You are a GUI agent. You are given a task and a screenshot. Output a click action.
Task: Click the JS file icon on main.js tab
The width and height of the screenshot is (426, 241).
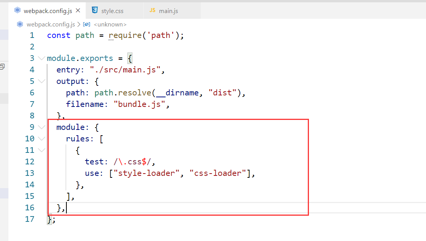point(152,10)
